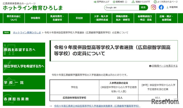Open よく利用されるページ text link
Viewport: 183px width, 108px height.
coord(168,2)
